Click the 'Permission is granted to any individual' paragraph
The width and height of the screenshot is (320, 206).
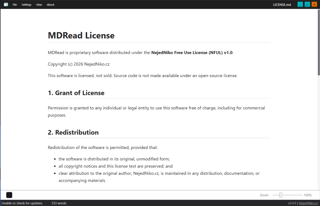coord(156,112)
